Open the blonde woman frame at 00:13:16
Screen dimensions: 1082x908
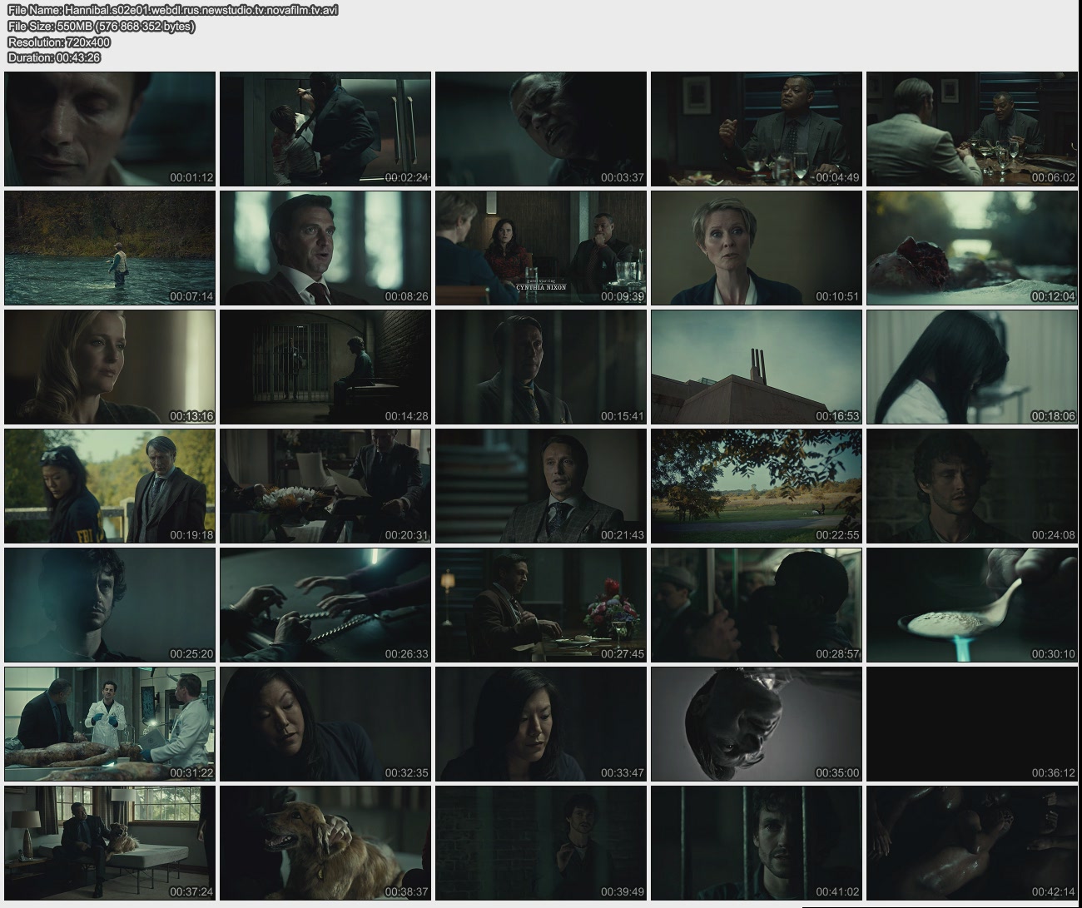tap(110, 367)
